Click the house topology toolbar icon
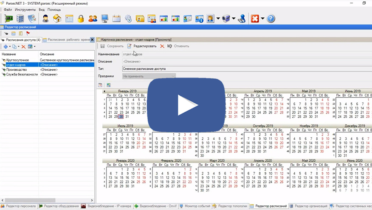This screenshot has height=210, width=372. pyautogui.click(x=57, y=19)
